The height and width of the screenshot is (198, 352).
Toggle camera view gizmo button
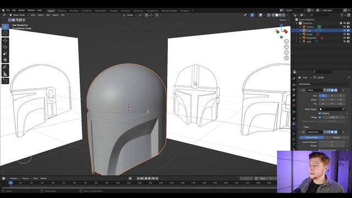pos(287,52)
